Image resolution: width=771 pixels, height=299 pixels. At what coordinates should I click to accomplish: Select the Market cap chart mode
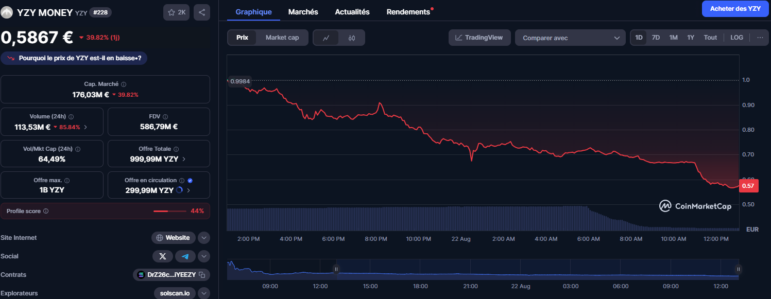click(x=282, y=38)
